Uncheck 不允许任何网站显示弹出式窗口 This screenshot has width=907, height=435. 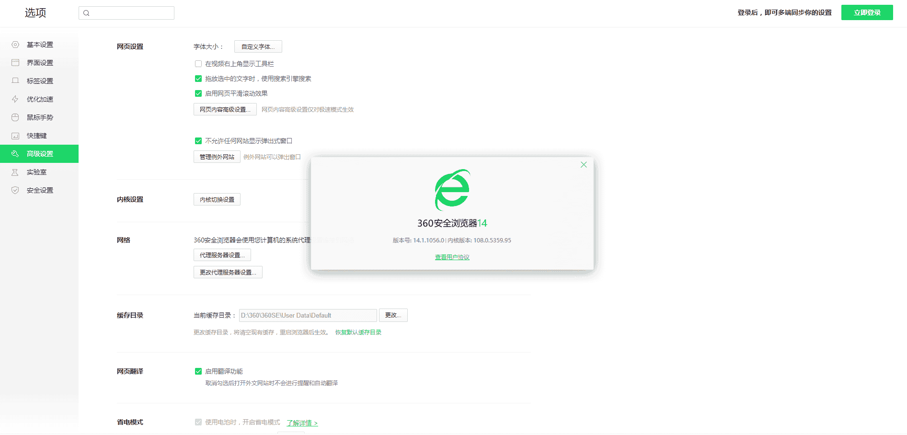pos(198,141)
